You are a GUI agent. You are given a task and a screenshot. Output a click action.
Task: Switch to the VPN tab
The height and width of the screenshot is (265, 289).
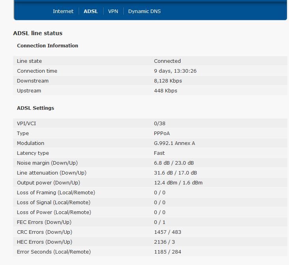pos(113,11)
